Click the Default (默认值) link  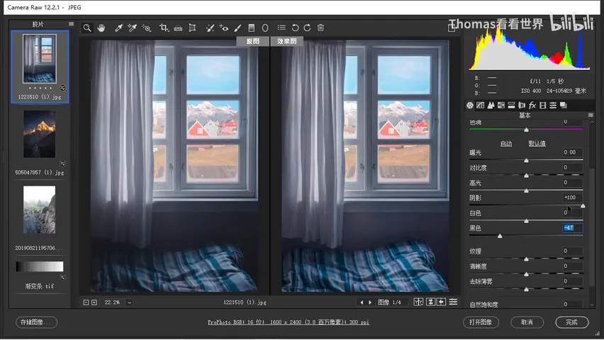point(537,144)
